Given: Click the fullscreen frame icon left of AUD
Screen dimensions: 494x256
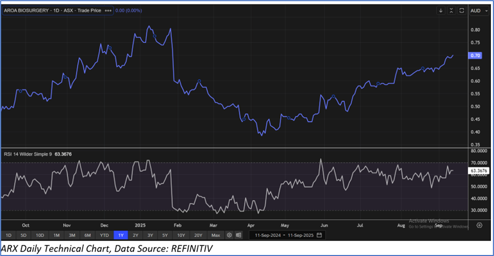Looking at the screenshot, I should (462, 11).
